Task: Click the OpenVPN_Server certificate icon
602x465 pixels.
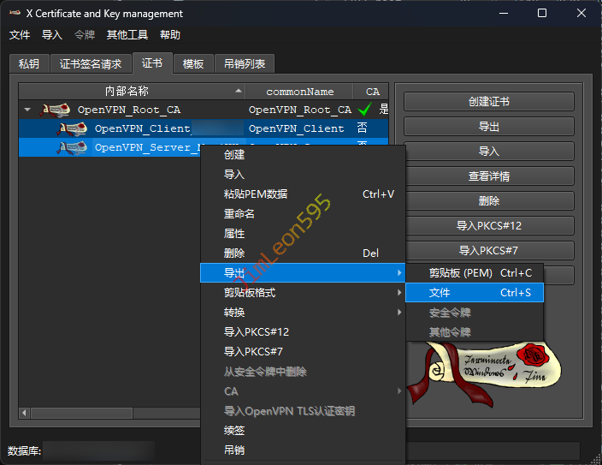Action: tap(73, 147)
